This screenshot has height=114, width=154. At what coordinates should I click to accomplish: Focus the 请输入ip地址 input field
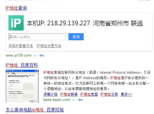pyautogui.click(x=37, y=37)
